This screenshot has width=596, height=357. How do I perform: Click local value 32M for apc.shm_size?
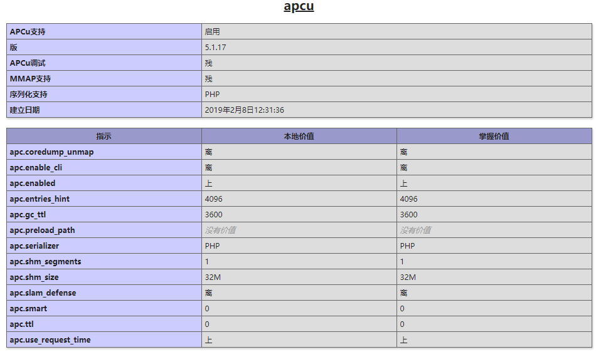click(213, 277)
